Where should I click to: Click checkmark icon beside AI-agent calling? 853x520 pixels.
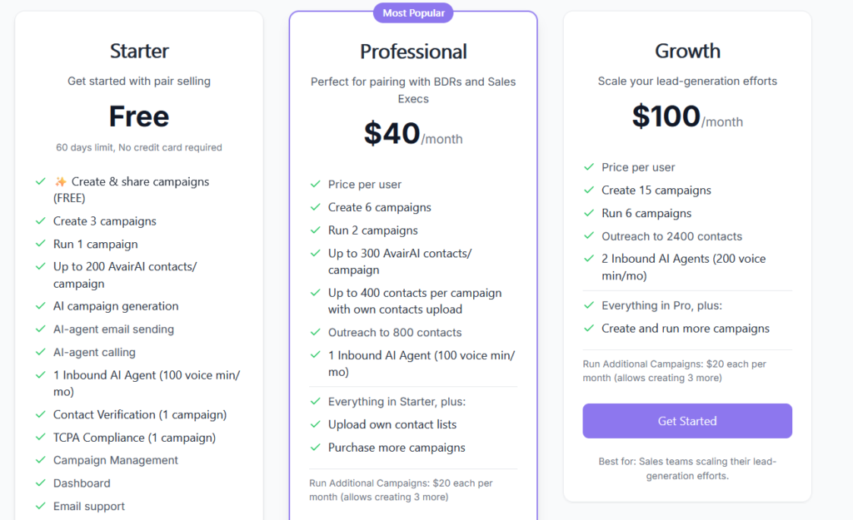40,352
